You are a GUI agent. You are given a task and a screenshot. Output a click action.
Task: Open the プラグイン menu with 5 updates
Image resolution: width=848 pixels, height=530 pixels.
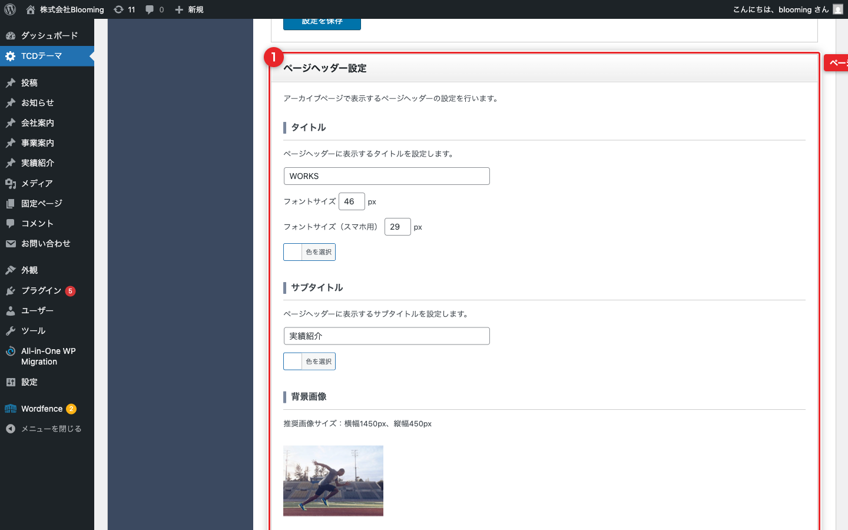(47, 291)
